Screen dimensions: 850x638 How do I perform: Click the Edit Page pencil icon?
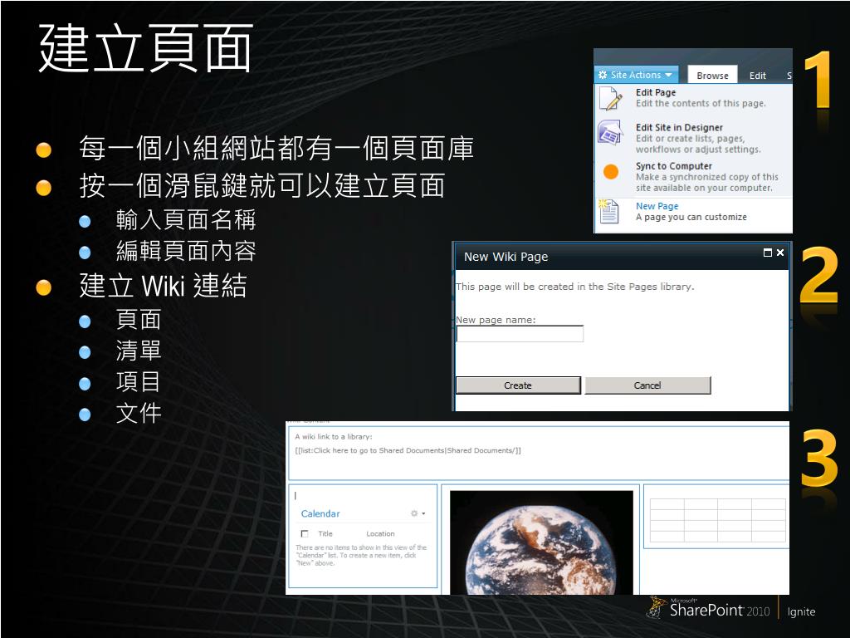click(611, 98)
